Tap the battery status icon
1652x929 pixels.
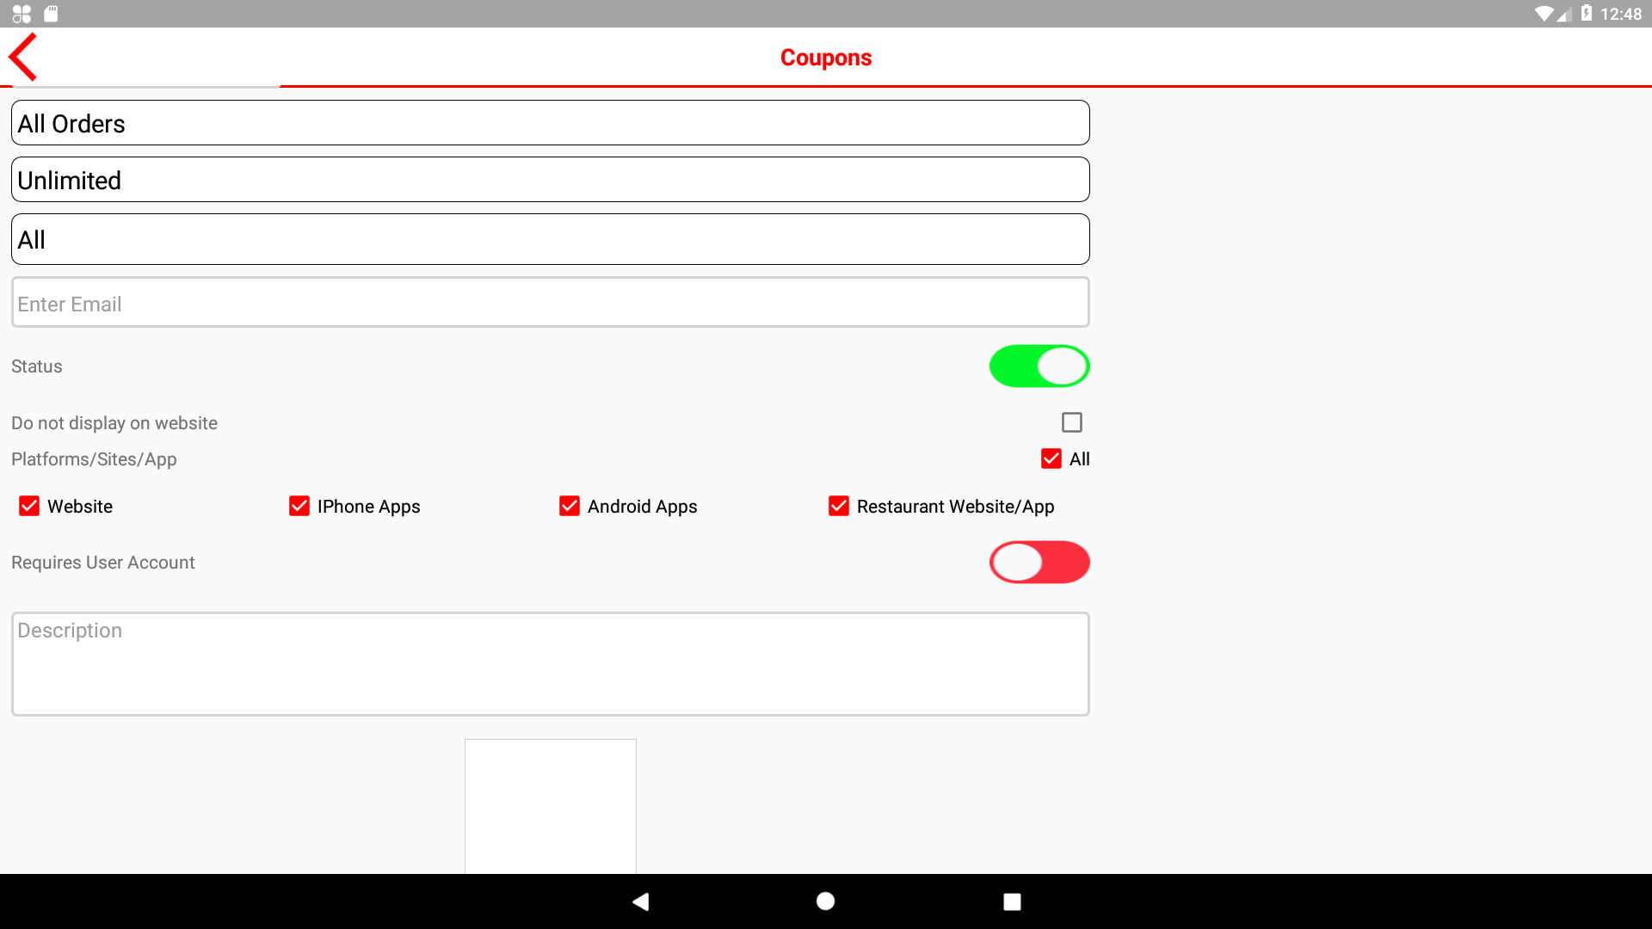tap(1586, 14)
